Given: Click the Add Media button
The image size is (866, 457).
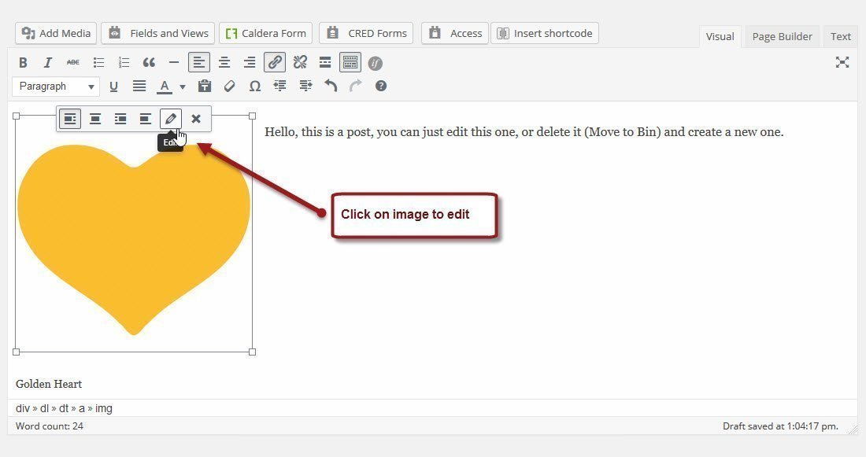Looking at the screenshot, I should click(x=56, y=33).
